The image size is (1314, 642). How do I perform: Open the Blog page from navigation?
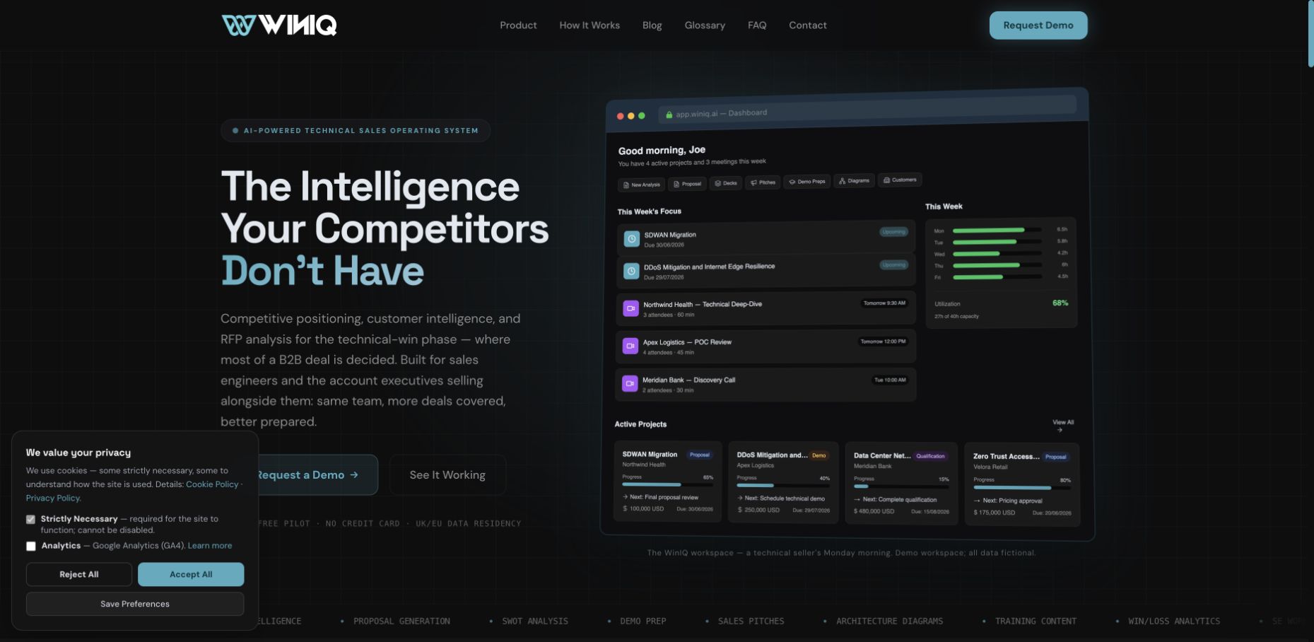(x=652, y=25)
